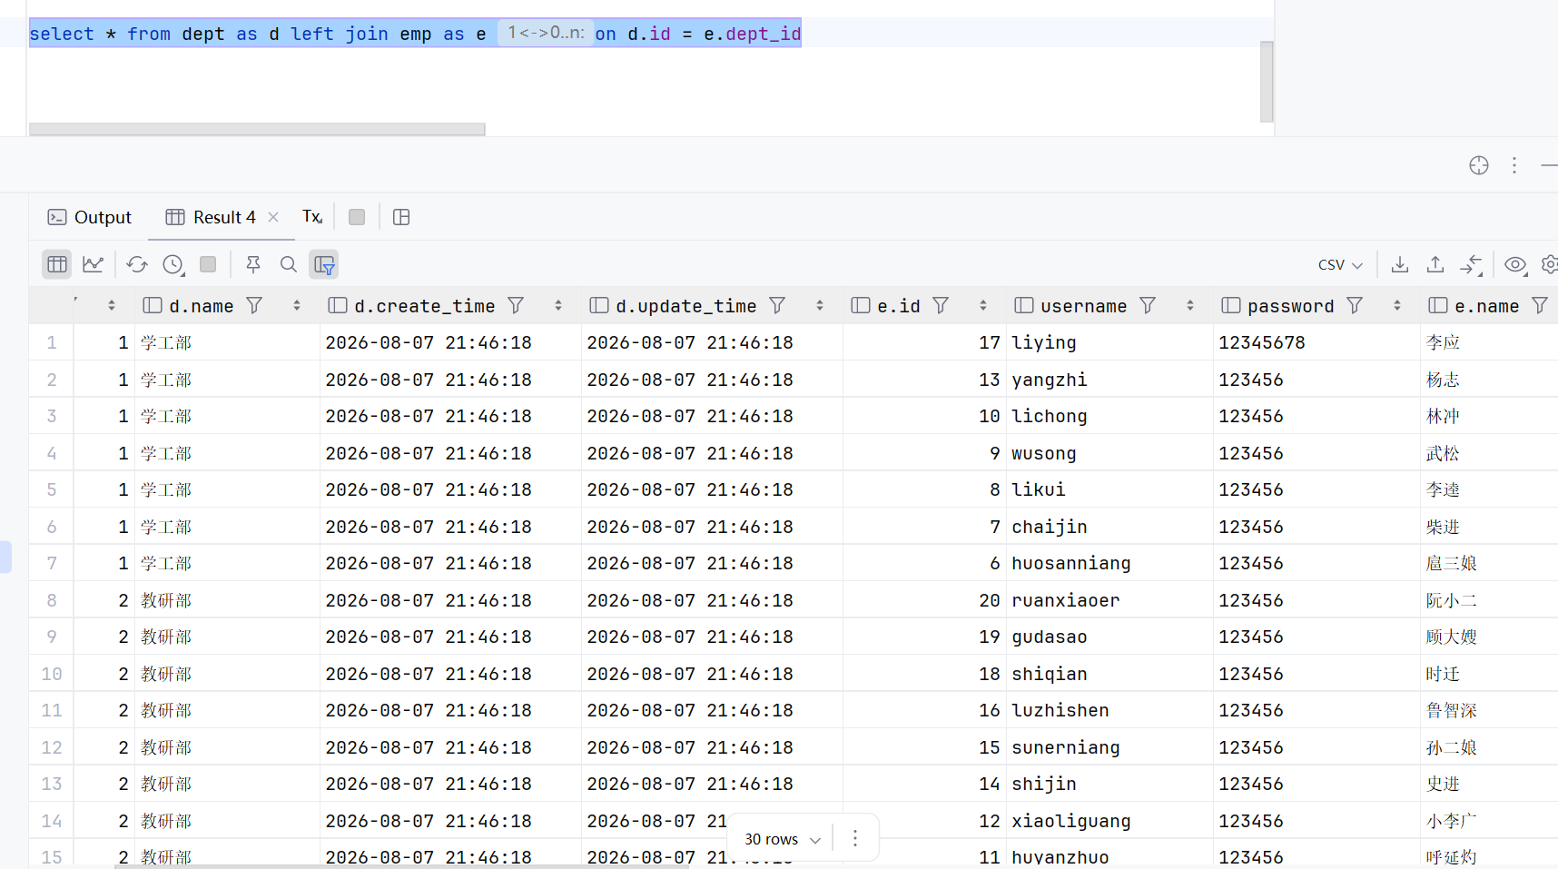Click the password cell 12345678
1558x869 pixels.
pos(1316,342)
